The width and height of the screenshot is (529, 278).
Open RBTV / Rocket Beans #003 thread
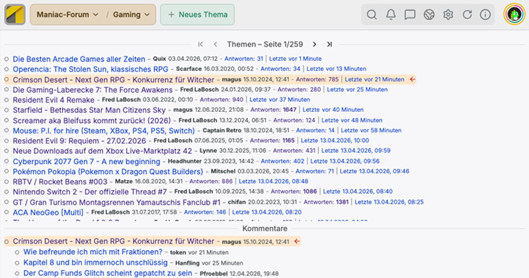(x=60, y=181)
